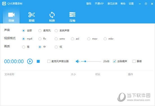This screenshot has height=106, width=155.
Task: Click the 文件名称 column header
Action: click(x=9, y=74)
